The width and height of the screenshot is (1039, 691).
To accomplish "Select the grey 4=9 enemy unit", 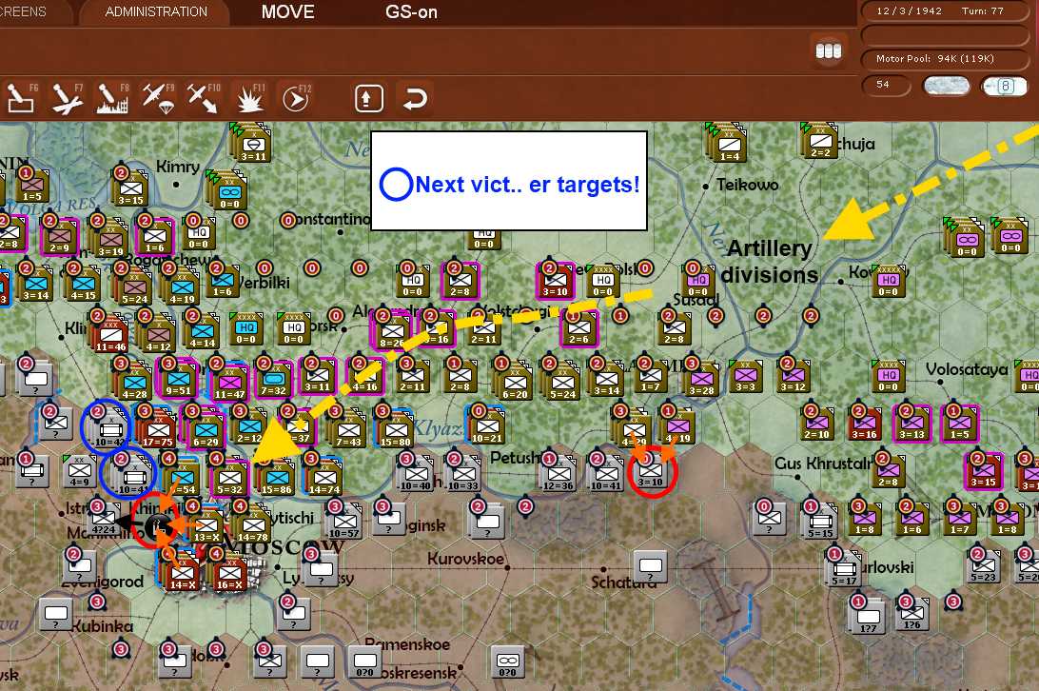I will [x=80, y=471].
